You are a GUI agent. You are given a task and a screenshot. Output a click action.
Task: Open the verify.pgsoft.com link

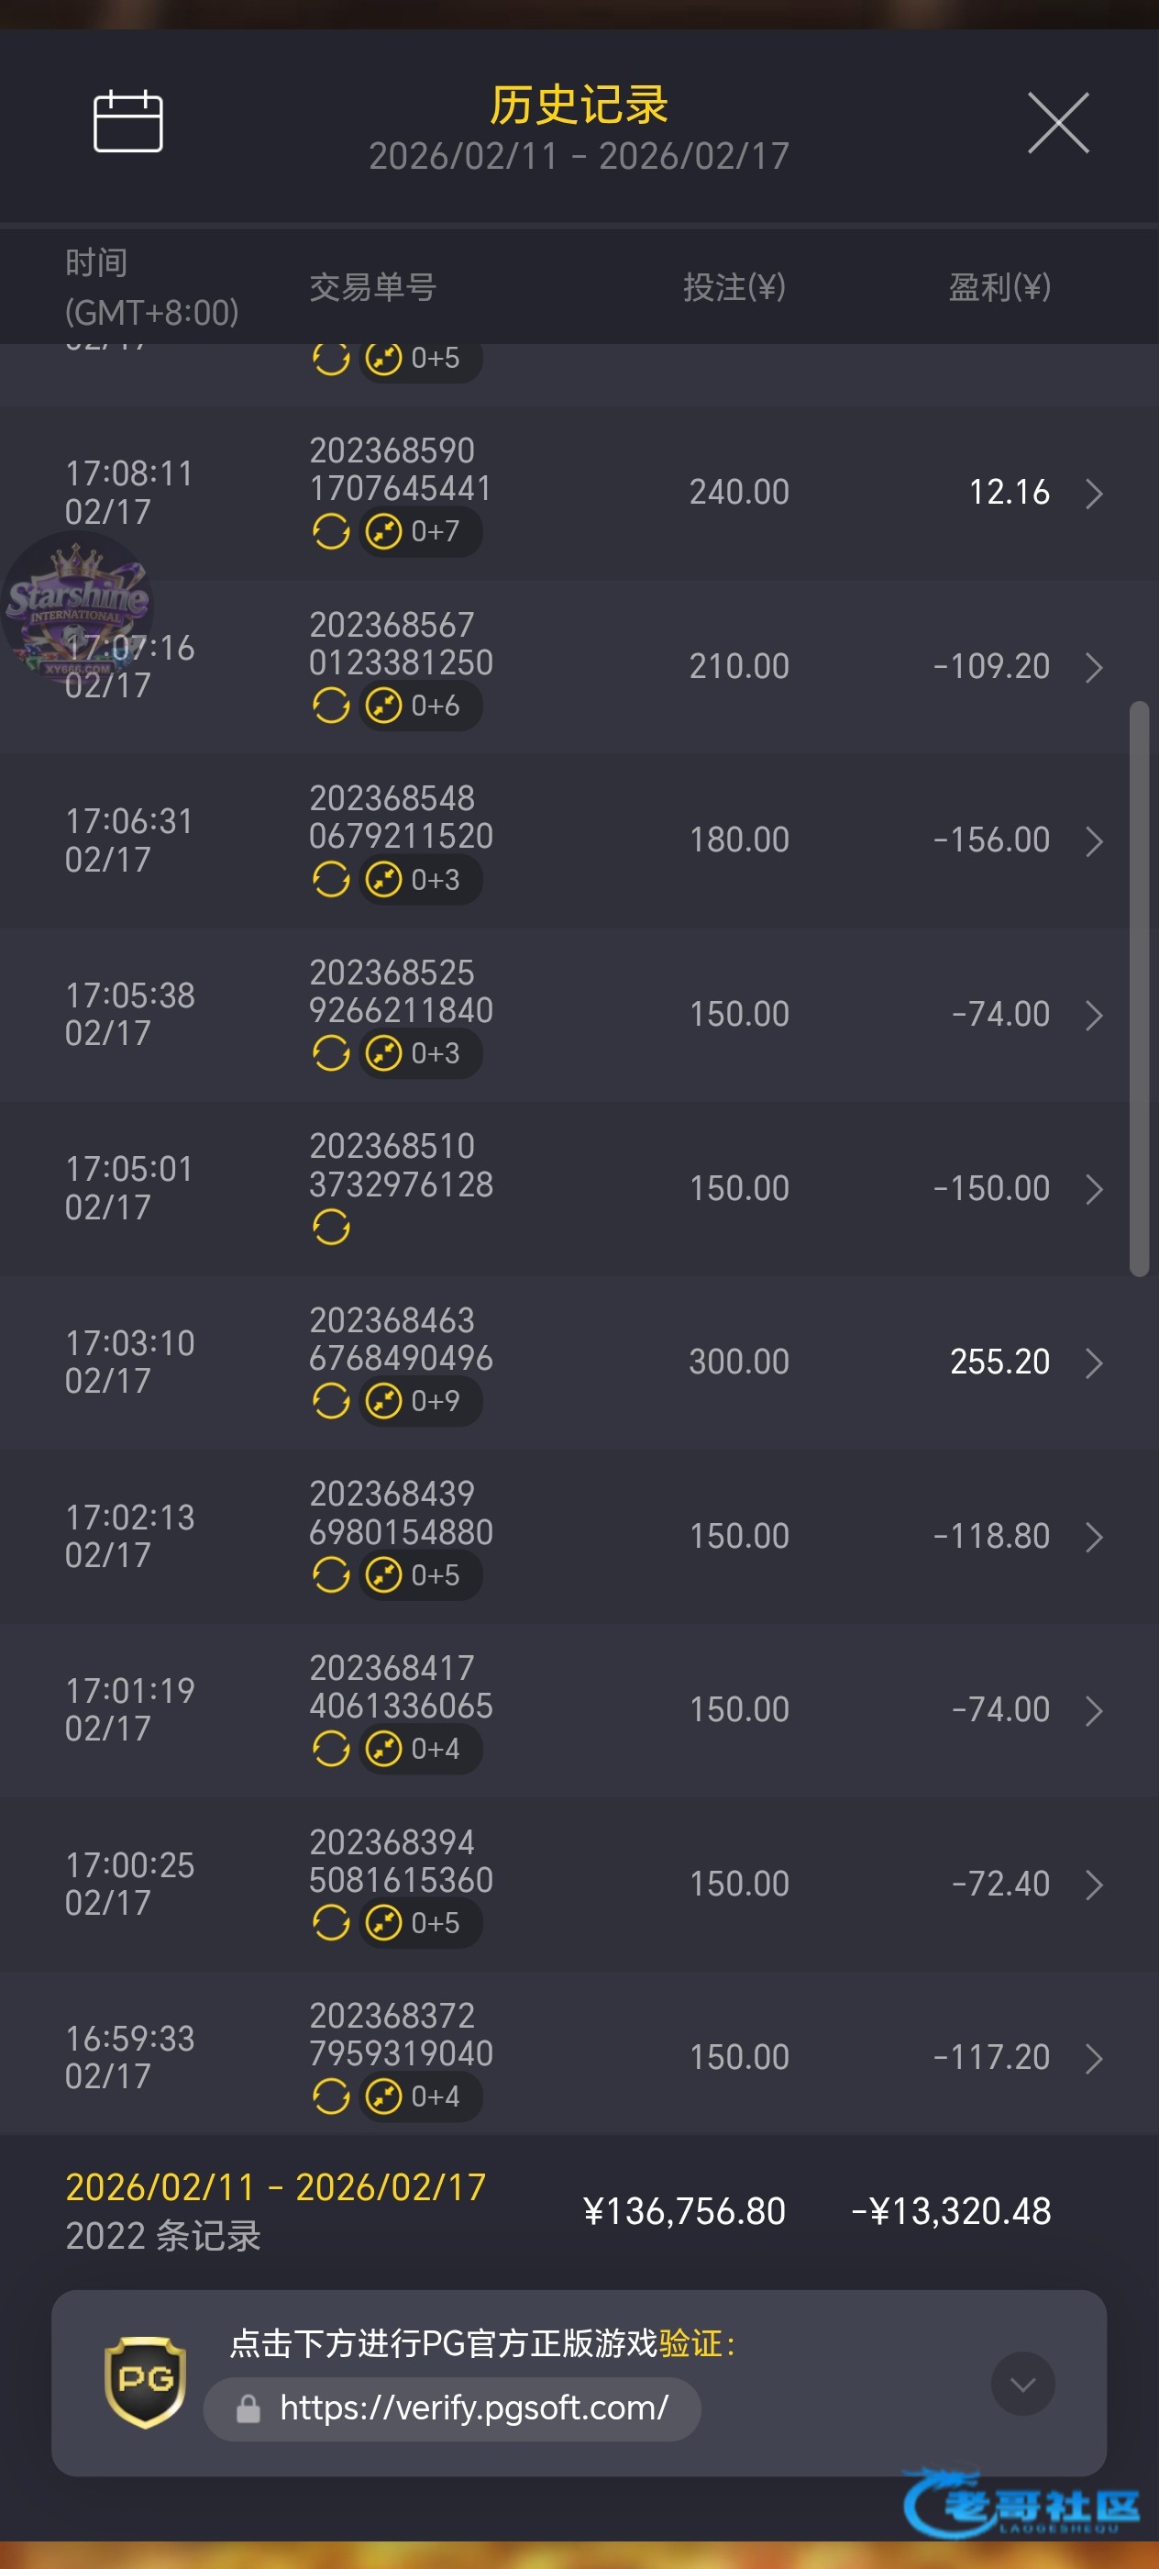tap(473, 2408)
